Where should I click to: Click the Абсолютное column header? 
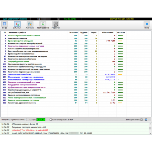(108, 33)
